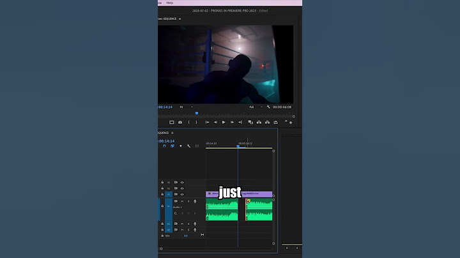460x258 pixels.
Task: Open the Full playback resolution dropdown
Action: click(x=256, y=107)
